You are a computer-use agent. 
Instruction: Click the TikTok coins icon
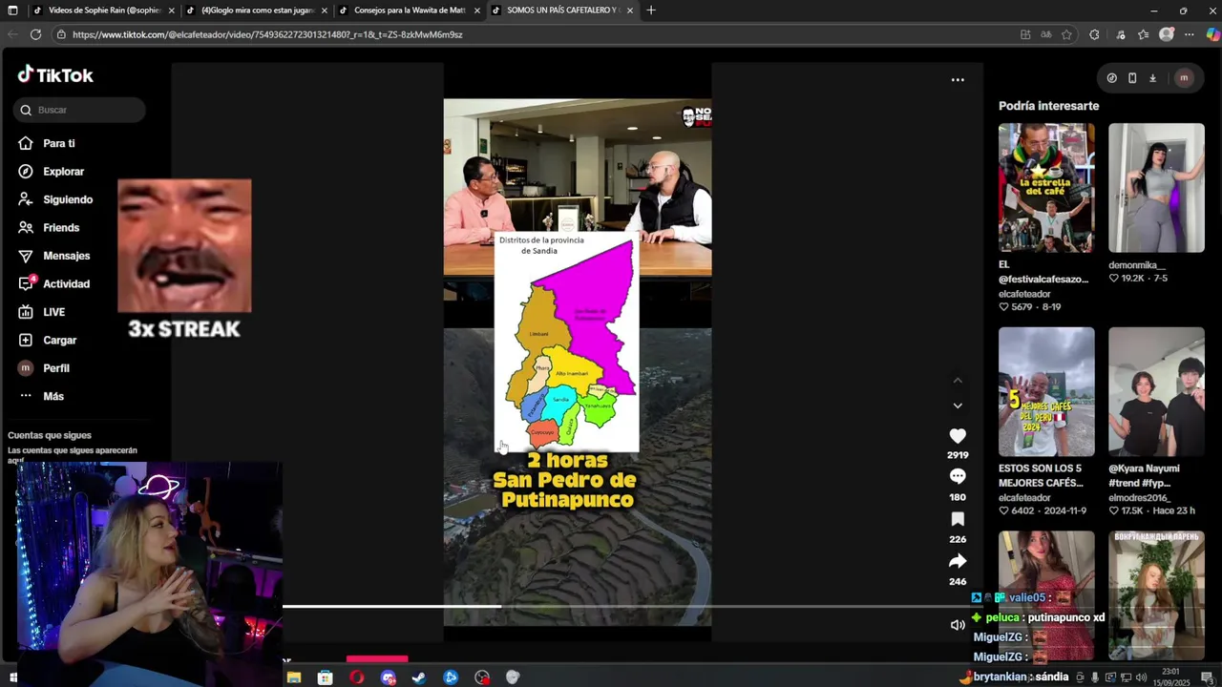point(1111,78)
